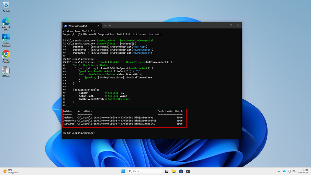Click the 'ActualPath' column header
This screenshot has height=175, width=311.
tap(85, 112)
